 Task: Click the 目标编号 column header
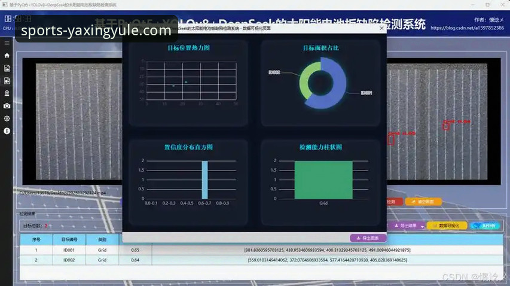pos(69,239)
